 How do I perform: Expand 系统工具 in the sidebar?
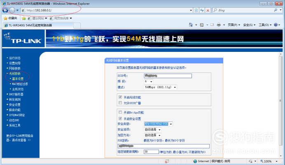point(14,125)
